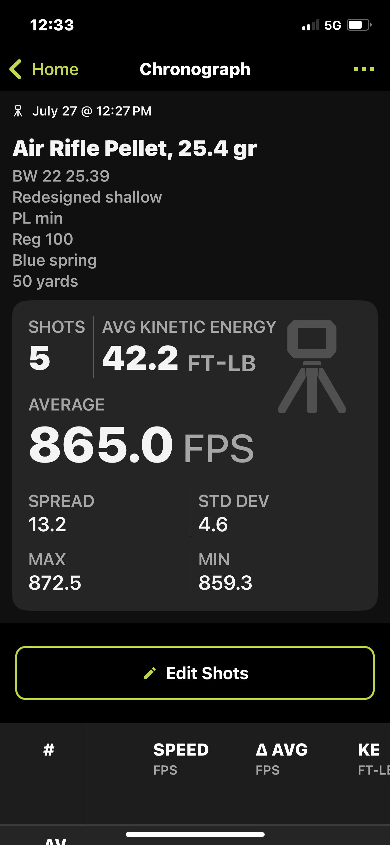Tap the home indicator bar at the bottom

(x=195, y=834)
